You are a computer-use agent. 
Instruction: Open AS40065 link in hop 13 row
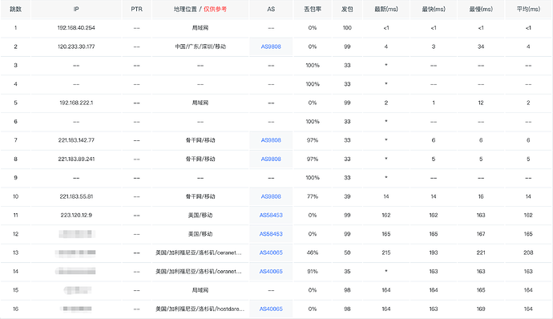click(271, 252)
